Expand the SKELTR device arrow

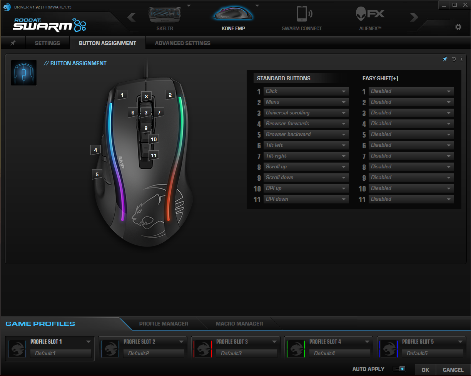189,5
